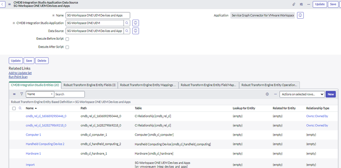Preview the Data Source record info icon
Image resolution: width=341 pixels, height=168 pixels.
click(135, 31)
